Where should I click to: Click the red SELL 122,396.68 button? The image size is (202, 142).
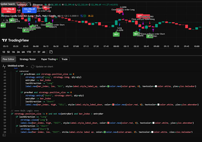[x=9, y=10]
